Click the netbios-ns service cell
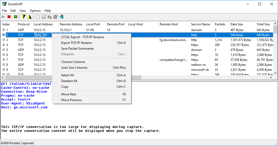Screen dimensions: 278x146 pyautogui.click(x=198, y=65)
